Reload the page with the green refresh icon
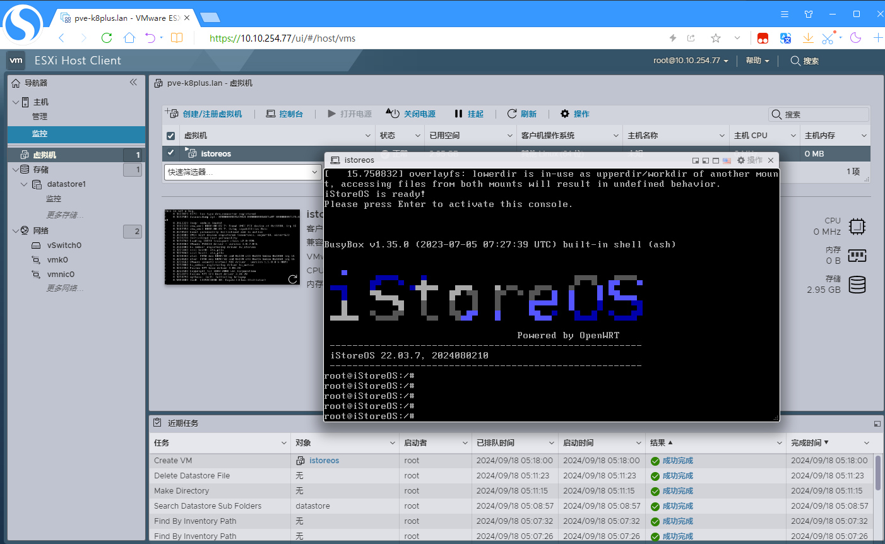 [x=107, y=38]
